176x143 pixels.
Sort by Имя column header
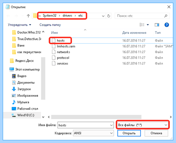click(x=55, y=33)
